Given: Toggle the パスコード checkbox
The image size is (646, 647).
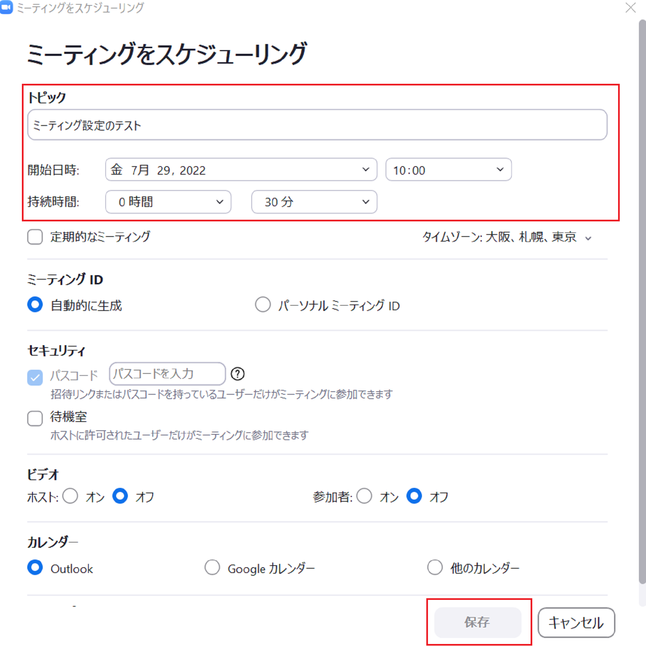Looking at the screenshot, I should tap(35, 377).
